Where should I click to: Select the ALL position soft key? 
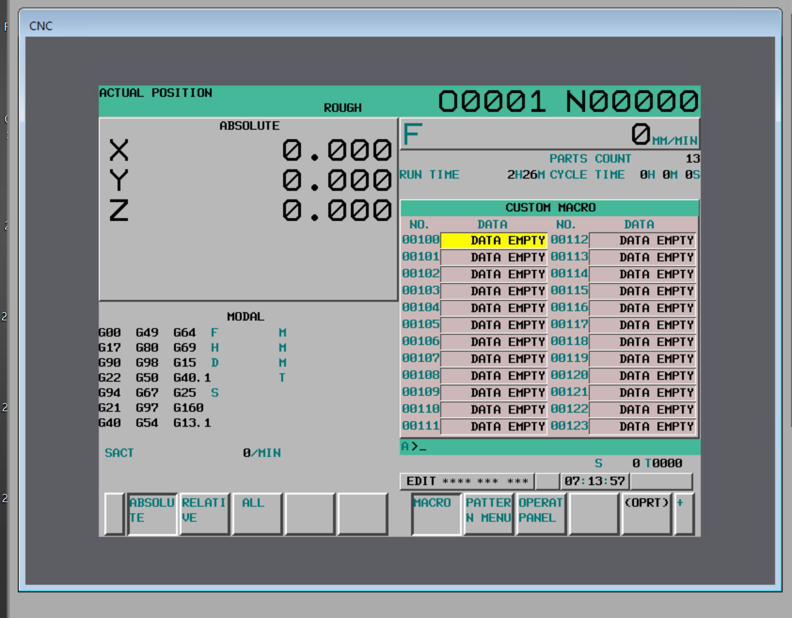[257, 514]
